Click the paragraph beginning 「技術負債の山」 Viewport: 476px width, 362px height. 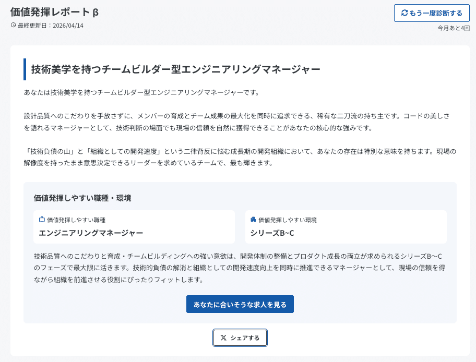click(x=240, y=157)
